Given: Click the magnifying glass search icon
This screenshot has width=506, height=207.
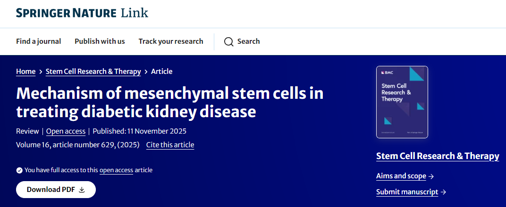Looking at the screenshot, I should click(229, 41).
